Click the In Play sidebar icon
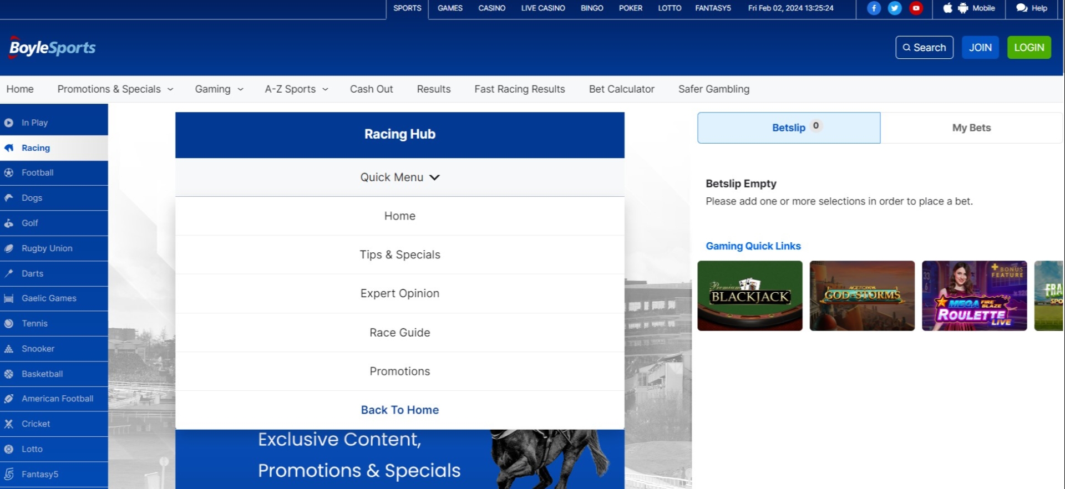The height and width of the screenshot is (489, 1065). tap(9, 123)
